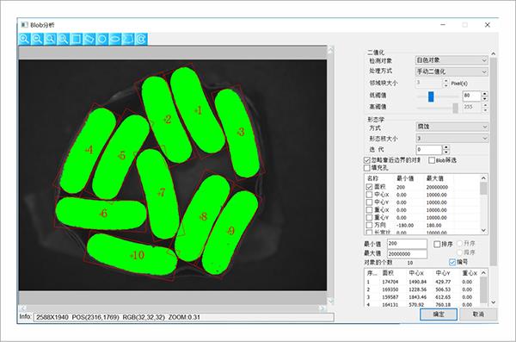
Task: Click the 低阈值 value field showing 80
Action: [x=472, y=96]
